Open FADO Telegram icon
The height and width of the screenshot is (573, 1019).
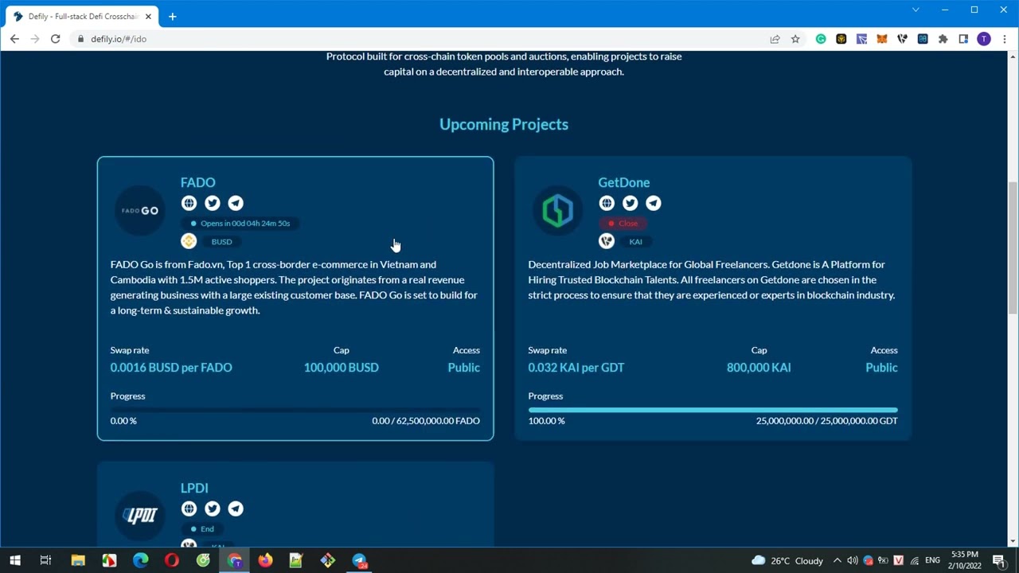236,203
